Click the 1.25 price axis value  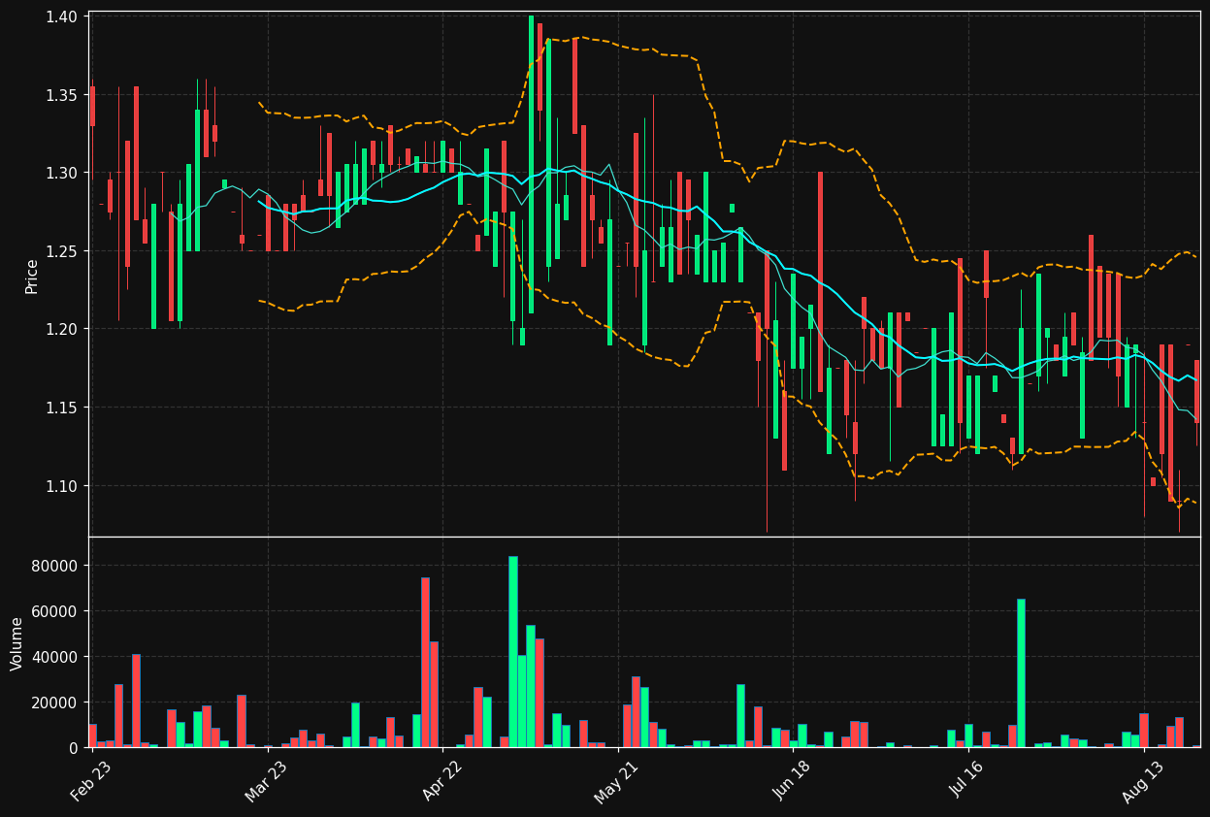pos(62,251)
